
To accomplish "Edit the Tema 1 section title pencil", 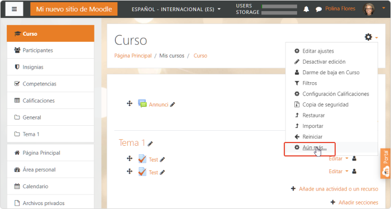I will (150, 144).
